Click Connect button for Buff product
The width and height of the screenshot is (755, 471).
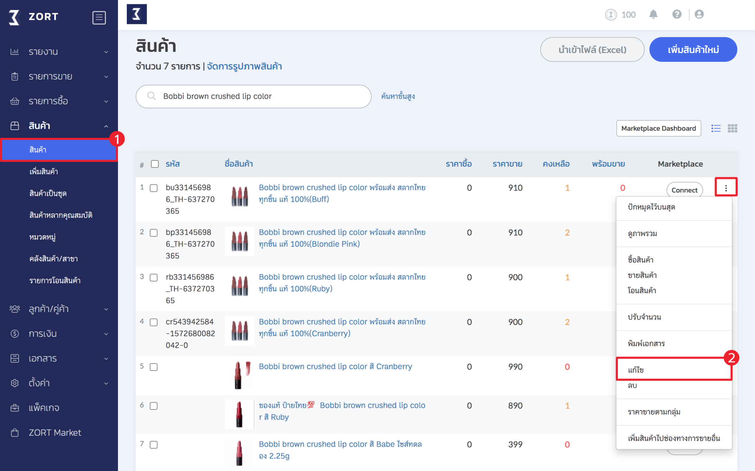(x=684, y=190)
